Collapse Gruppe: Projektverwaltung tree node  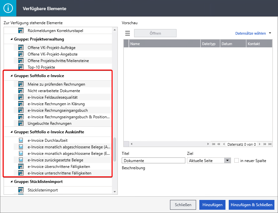click(12, 39)
